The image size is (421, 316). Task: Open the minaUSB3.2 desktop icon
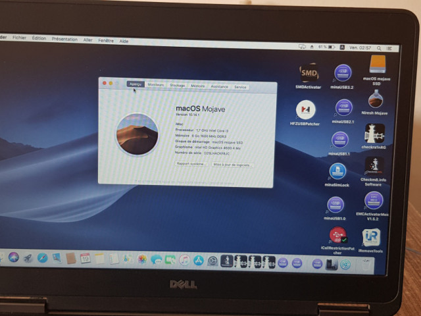pyautogui.click(x=343, y=73)
